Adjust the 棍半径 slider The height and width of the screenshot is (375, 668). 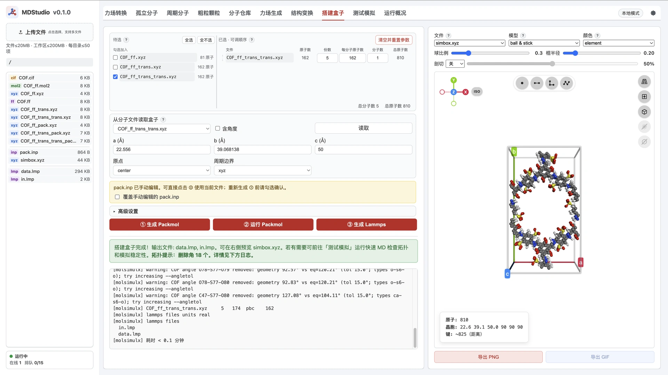coord(602,53)
